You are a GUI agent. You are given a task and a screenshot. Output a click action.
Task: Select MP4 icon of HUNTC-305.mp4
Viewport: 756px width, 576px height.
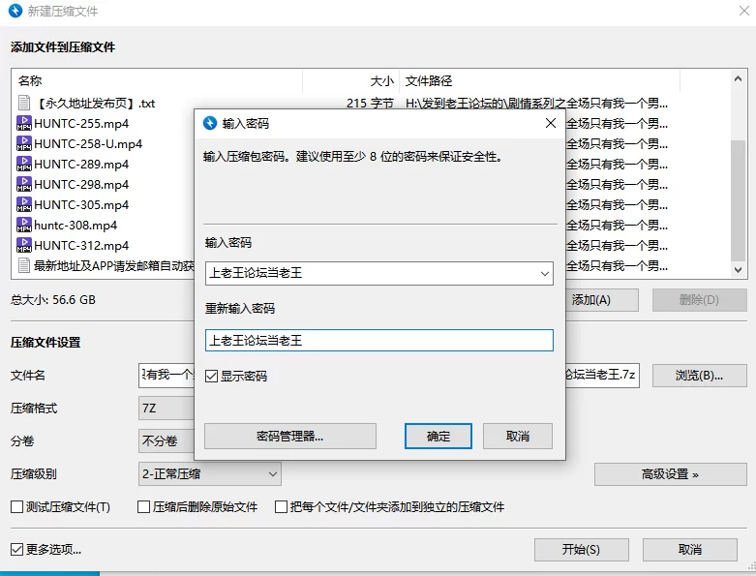click(23, 204)
